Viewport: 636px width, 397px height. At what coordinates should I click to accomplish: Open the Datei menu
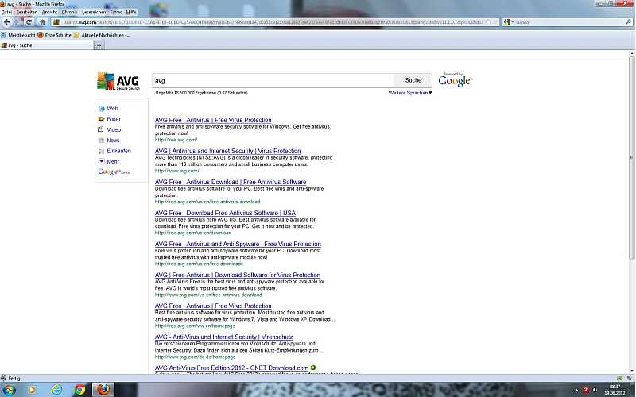click(6, 12)
